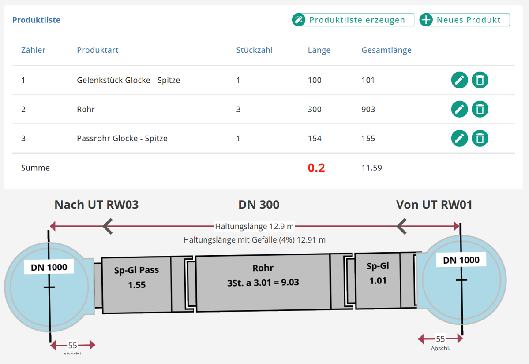Click the Produktliste heading

pos(37,20)
